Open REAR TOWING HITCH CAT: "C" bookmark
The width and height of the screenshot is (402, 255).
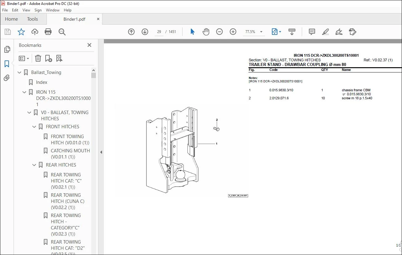click(x=66, y=181)
